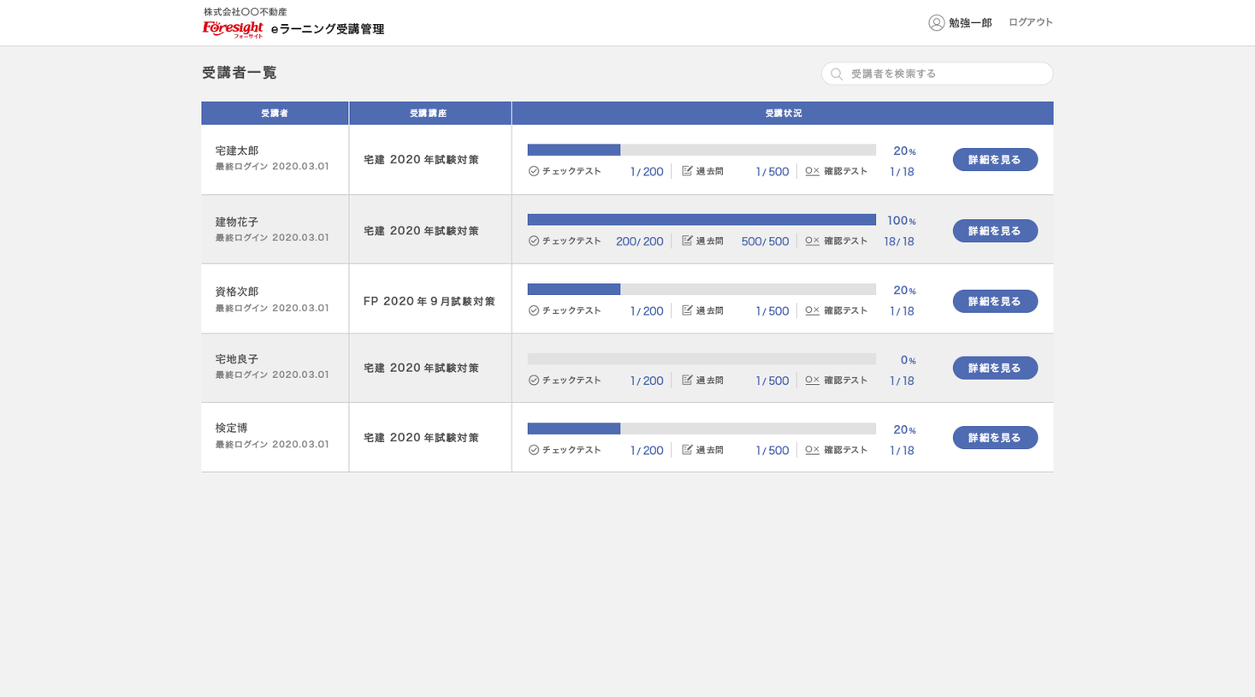Click the 受講状況 column header
The image size is (1255, 697).
(x=783, y=113)
